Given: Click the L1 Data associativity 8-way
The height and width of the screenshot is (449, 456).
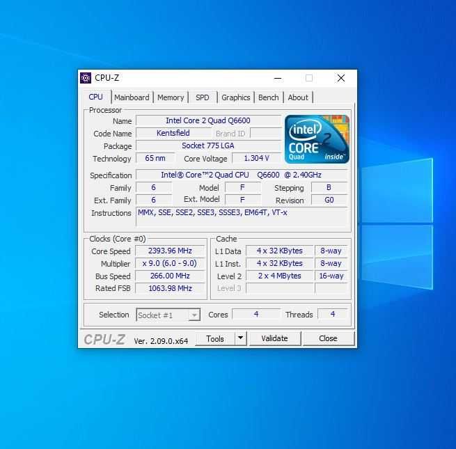Looking at the screenshot, I should 331,251.
